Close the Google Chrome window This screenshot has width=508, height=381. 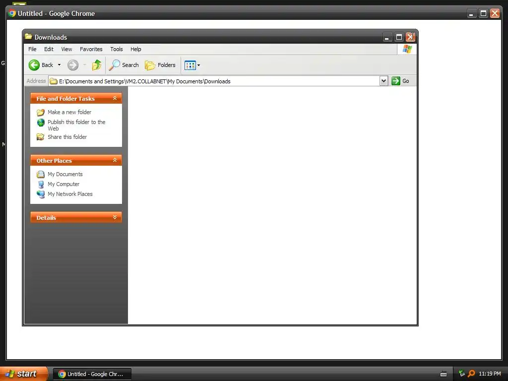pos(495,13)
